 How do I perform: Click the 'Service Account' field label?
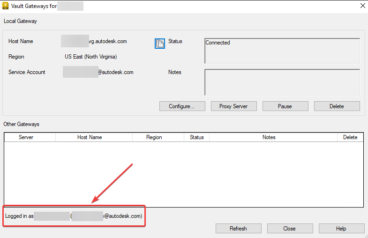(27, 72)
